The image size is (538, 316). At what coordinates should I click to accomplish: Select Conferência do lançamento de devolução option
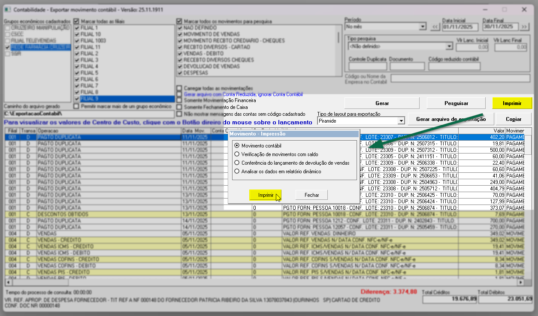tap(237, 163)
